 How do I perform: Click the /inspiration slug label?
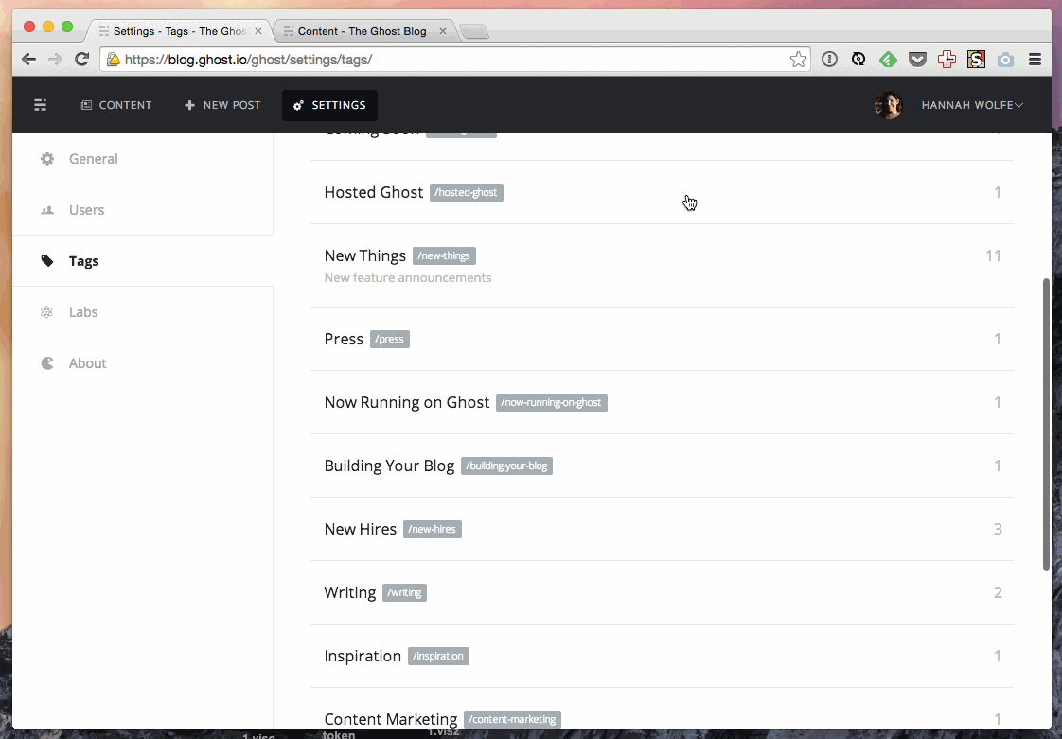(x=438, y=656)
